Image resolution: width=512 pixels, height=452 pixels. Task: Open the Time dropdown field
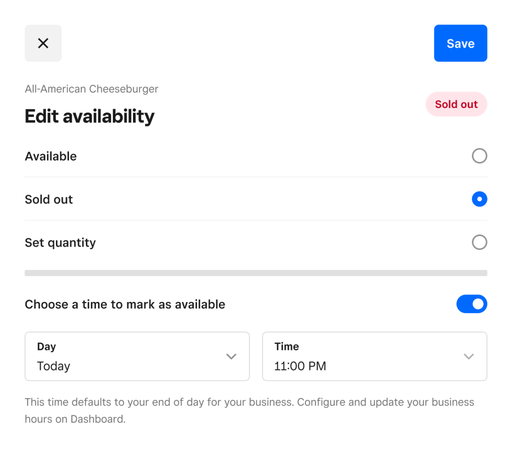tap(374, 356)
